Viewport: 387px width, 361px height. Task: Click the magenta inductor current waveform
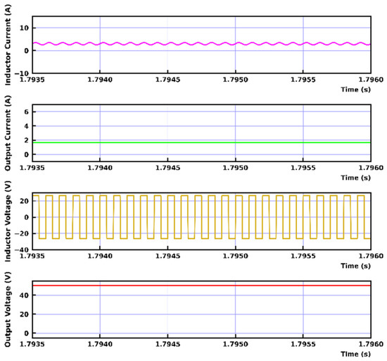pyautogui.click(x=201, y=44)
